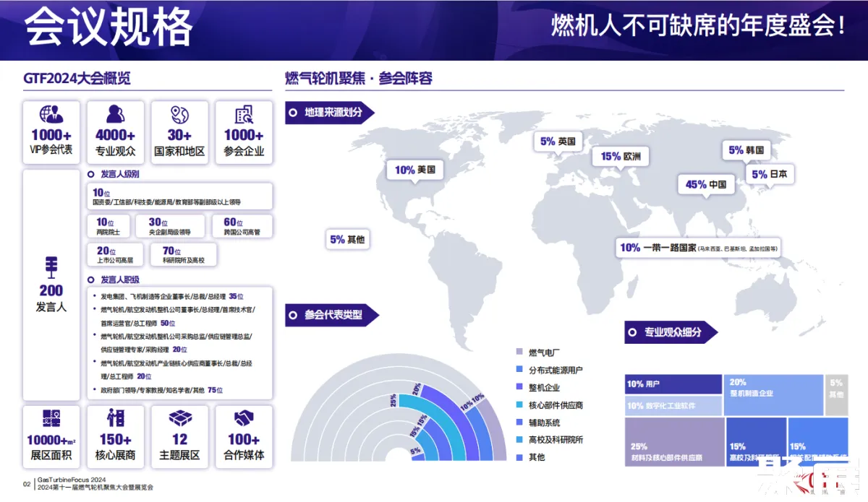Viewport: 868px width, 502px height.
Task: Click the 地理来源划分 section header
Action: click(x=329, y=113)
